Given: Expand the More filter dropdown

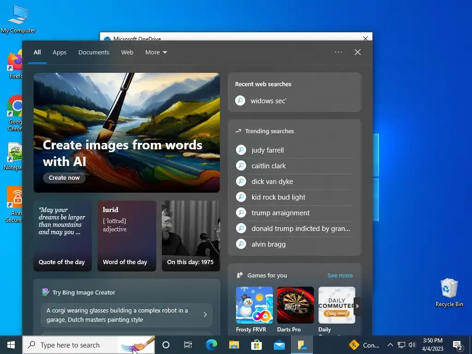Looking at the screenshot, I should coord(156,53).
